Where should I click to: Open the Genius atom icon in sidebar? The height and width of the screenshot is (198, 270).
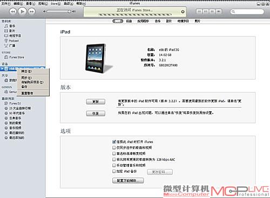6,91
